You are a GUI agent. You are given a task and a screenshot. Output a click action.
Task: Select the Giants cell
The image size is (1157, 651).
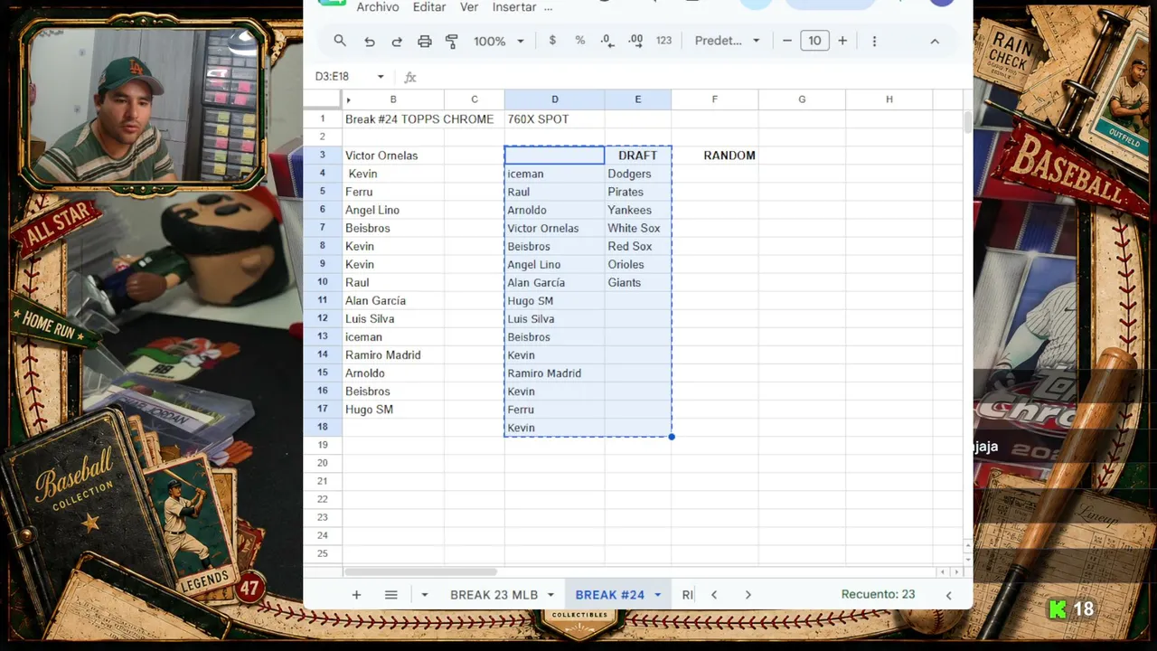click(638, 282)
